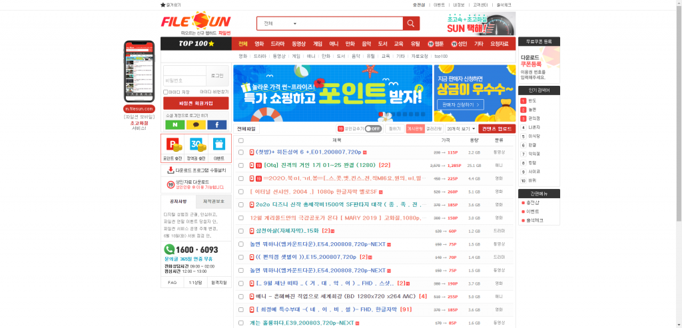Click the 비밀번호 password field
This screenshot has width=682, height=328.
click(184, 81)
